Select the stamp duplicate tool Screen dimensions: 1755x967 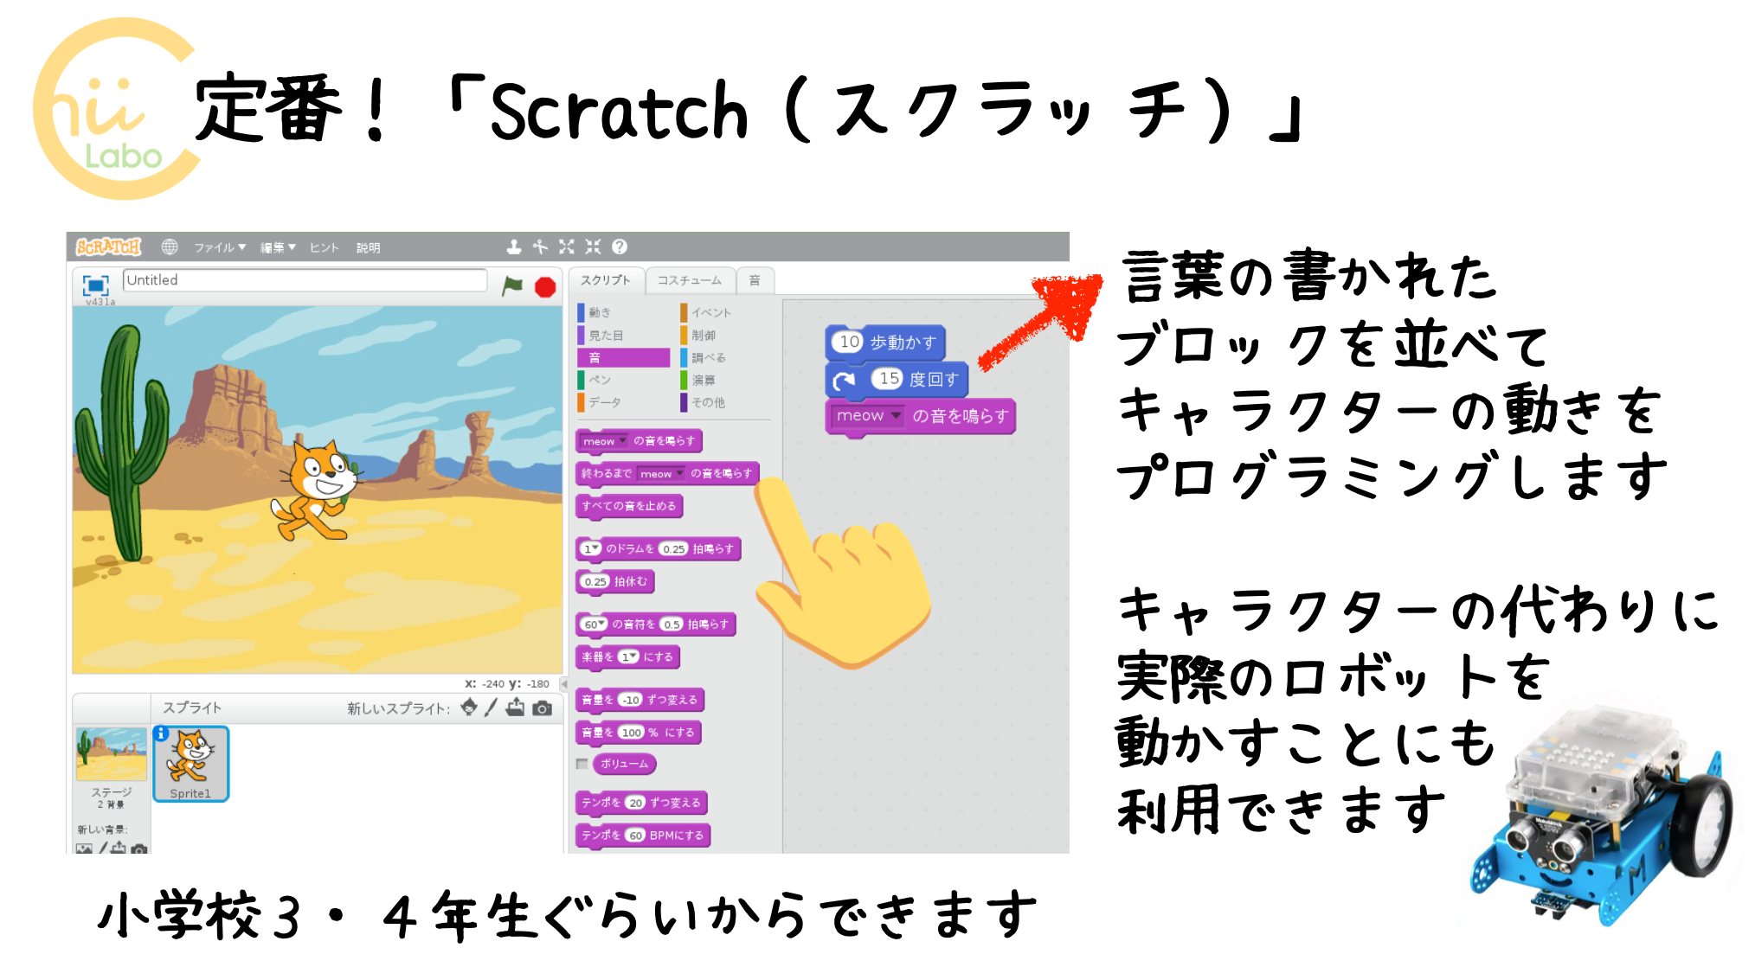[515, 247]
